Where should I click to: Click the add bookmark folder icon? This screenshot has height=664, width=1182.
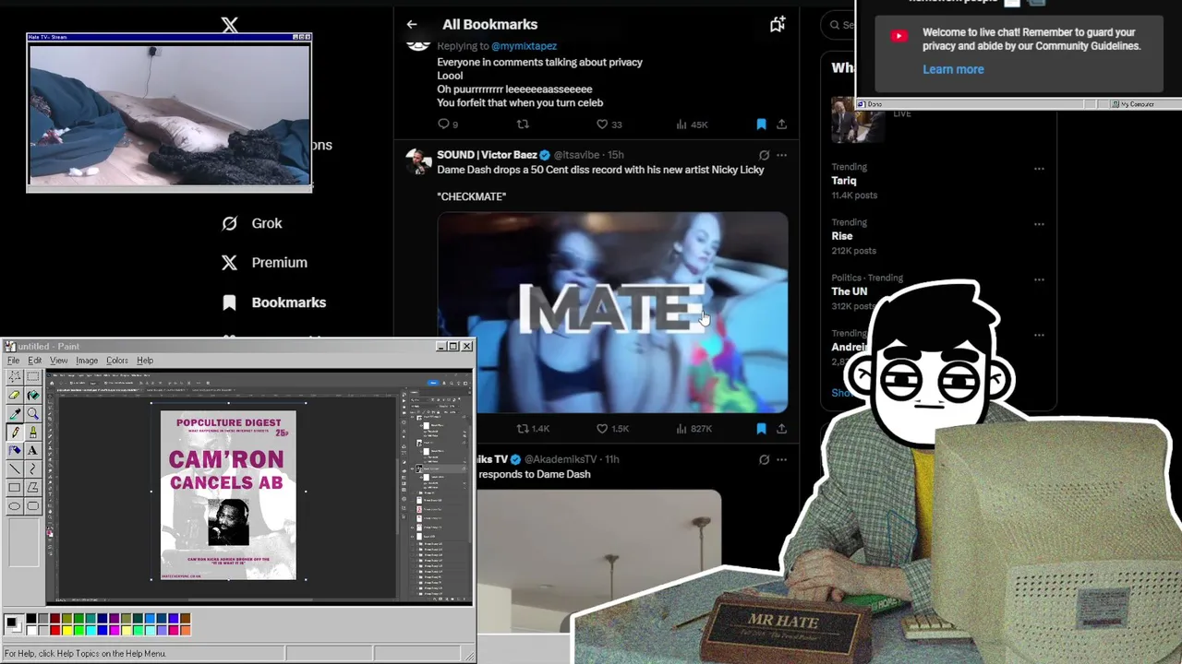coord(778,25)
